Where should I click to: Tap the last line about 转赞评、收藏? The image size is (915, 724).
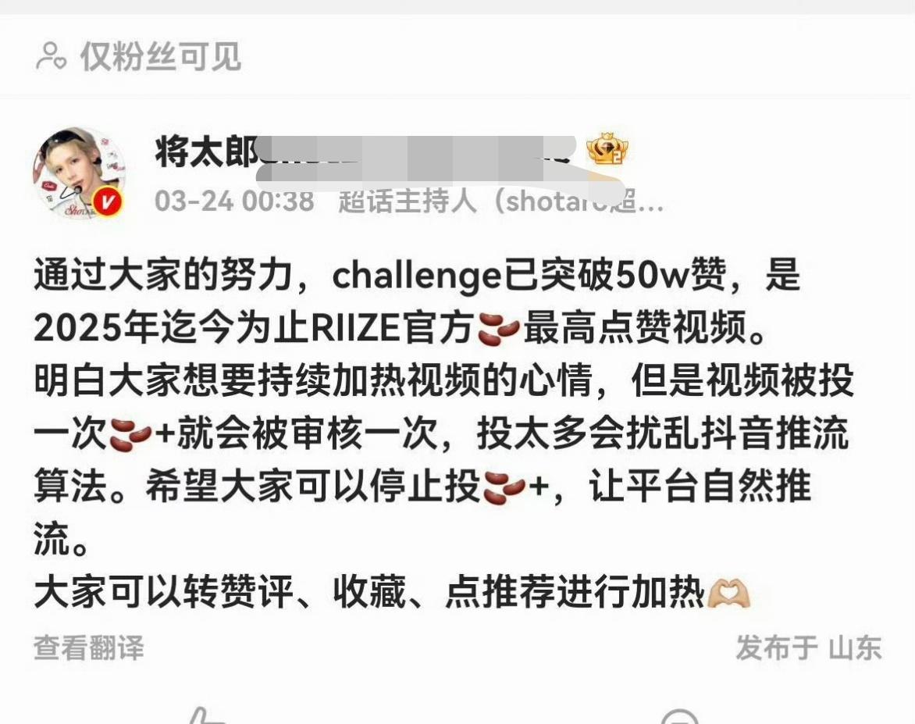(391, 594)
